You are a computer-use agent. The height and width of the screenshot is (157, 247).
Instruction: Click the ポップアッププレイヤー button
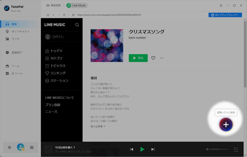(225, 15)
